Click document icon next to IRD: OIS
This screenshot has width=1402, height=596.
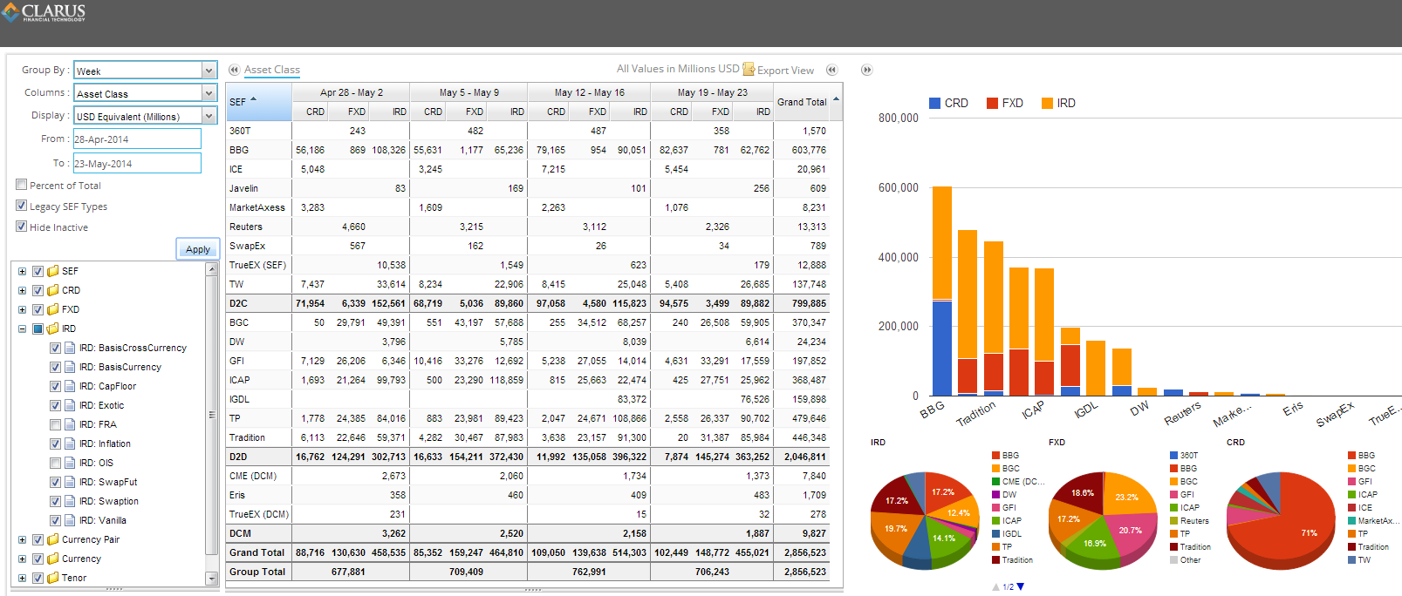pos(71,463)
